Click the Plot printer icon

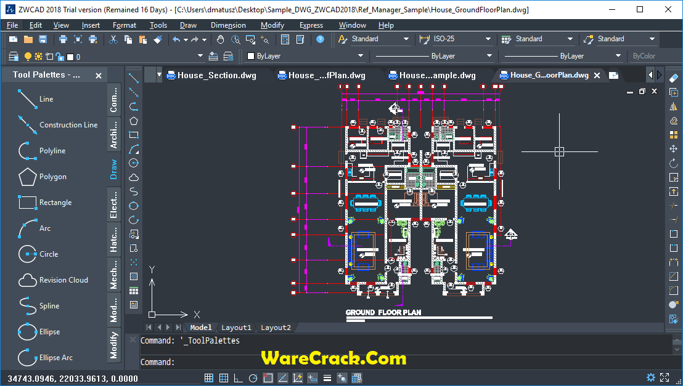[63, 39]
